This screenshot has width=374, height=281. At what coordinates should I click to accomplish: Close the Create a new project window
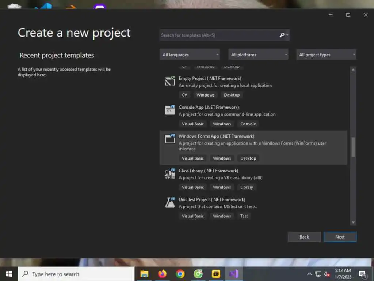(365, 15)
